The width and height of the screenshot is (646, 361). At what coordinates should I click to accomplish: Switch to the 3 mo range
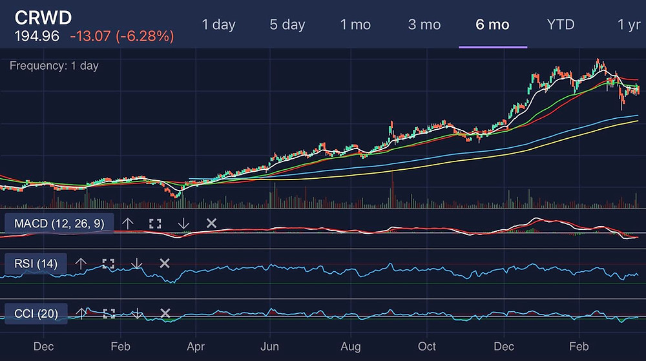[x=424, y=25]
